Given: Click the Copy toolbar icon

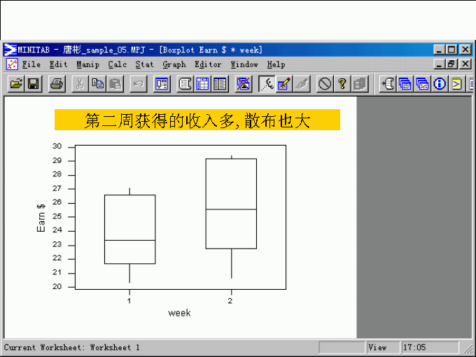Looking at the screenshot, I should click(98, 84).
